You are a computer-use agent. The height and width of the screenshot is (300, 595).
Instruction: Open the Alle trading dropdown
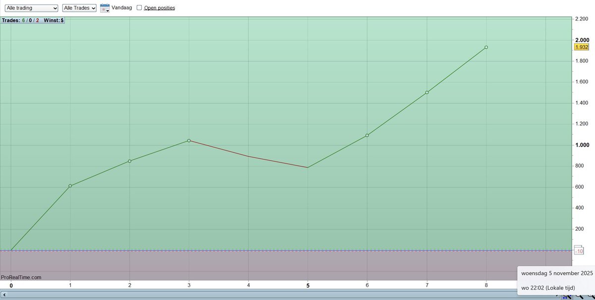31,7
